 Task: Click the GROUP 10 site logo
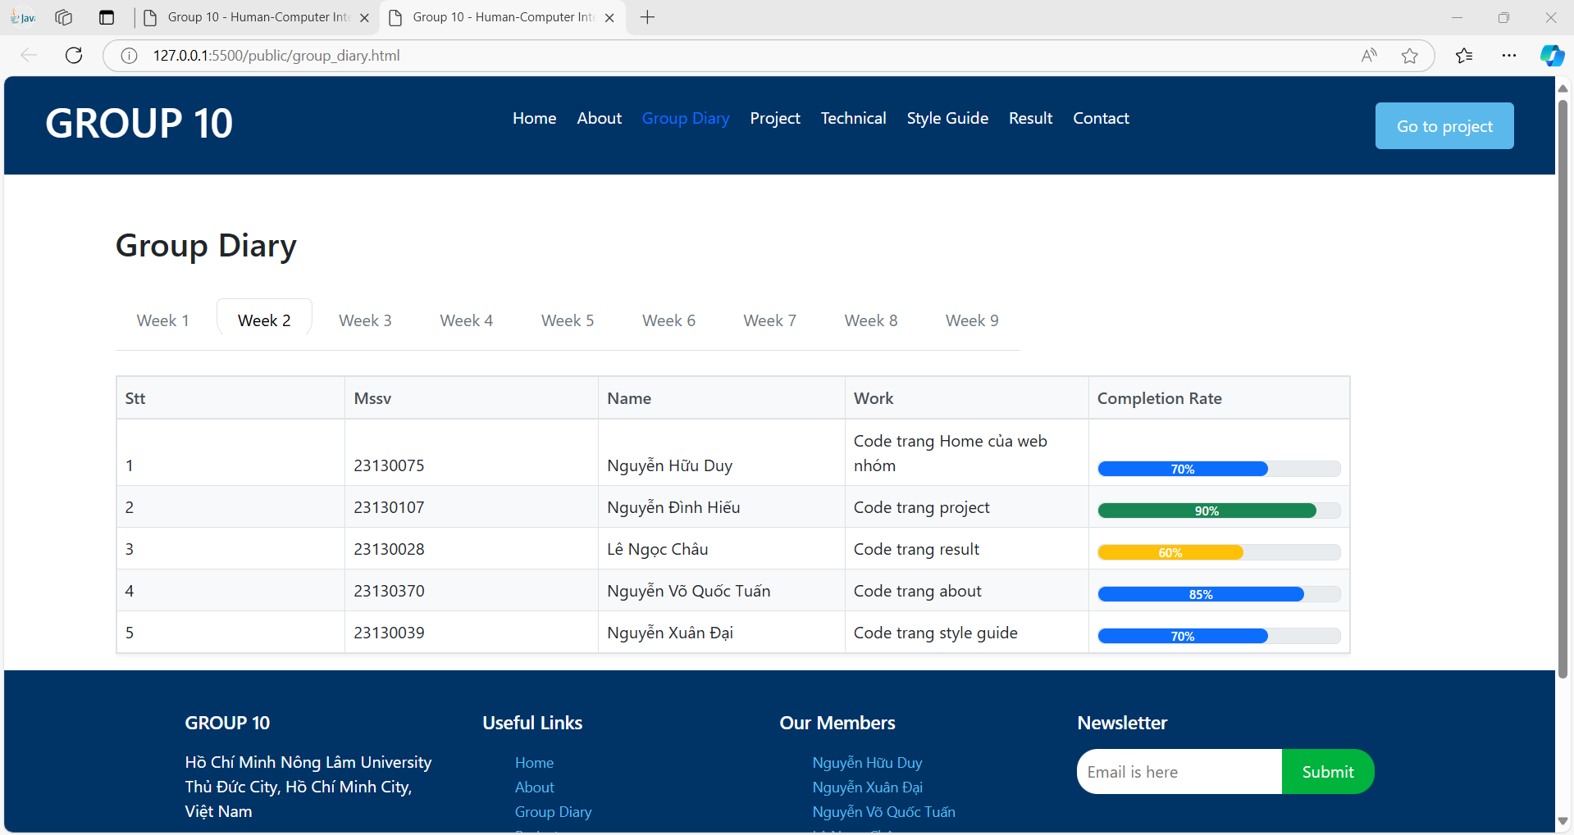tap(139, 124)
